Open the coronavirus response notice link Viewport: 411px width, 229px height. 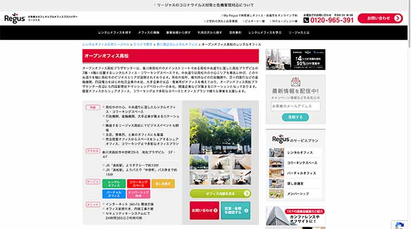coord(204,5)
